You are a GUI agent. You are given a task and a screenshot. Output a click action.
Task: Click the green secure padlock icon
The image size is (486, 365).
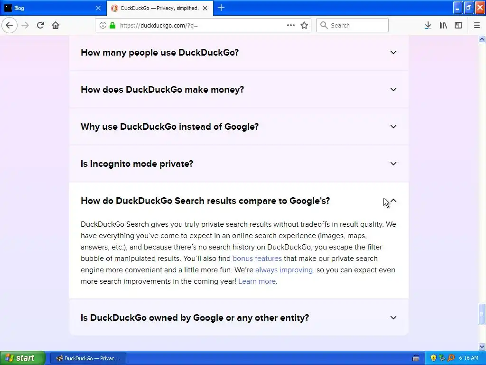(112, 26)
